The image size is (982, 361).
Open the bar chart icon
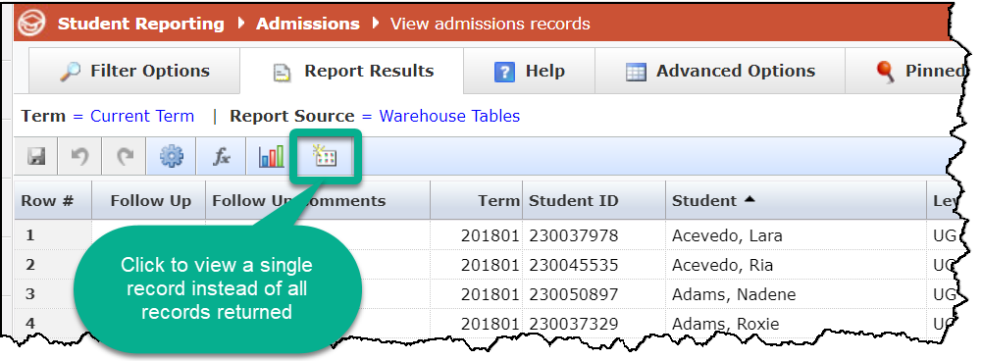pyautogui.click(x=271, y=157)
